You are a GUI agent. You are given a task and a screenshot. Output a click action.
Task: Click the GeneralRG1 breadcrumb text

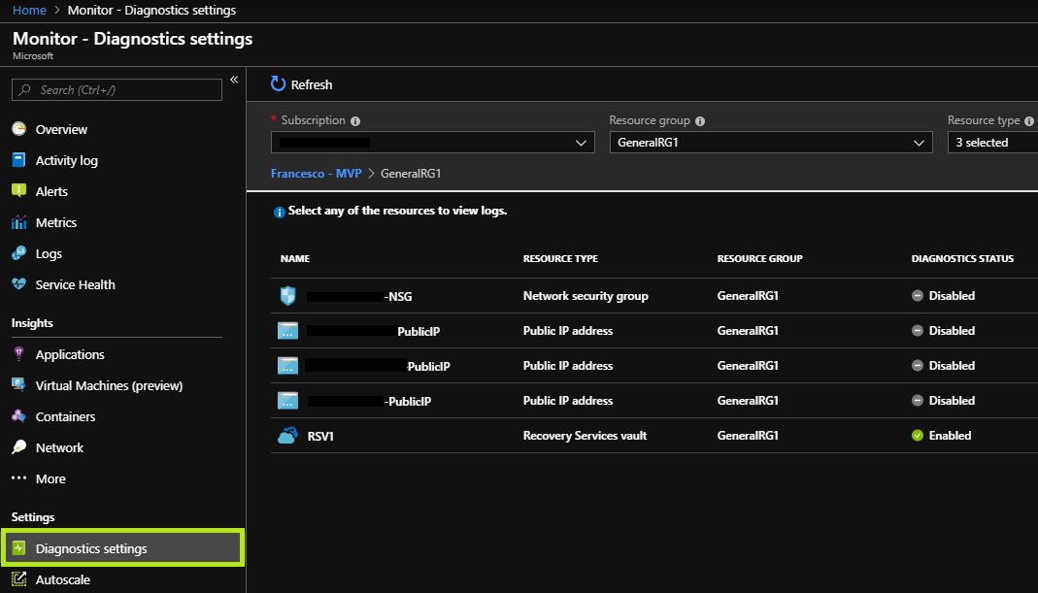(411, 174)
